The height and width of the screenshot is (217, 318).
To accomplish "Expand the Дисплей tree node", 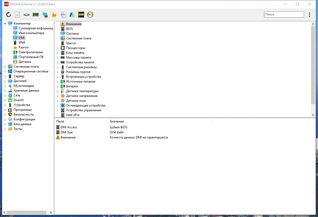I will (5, 81).
